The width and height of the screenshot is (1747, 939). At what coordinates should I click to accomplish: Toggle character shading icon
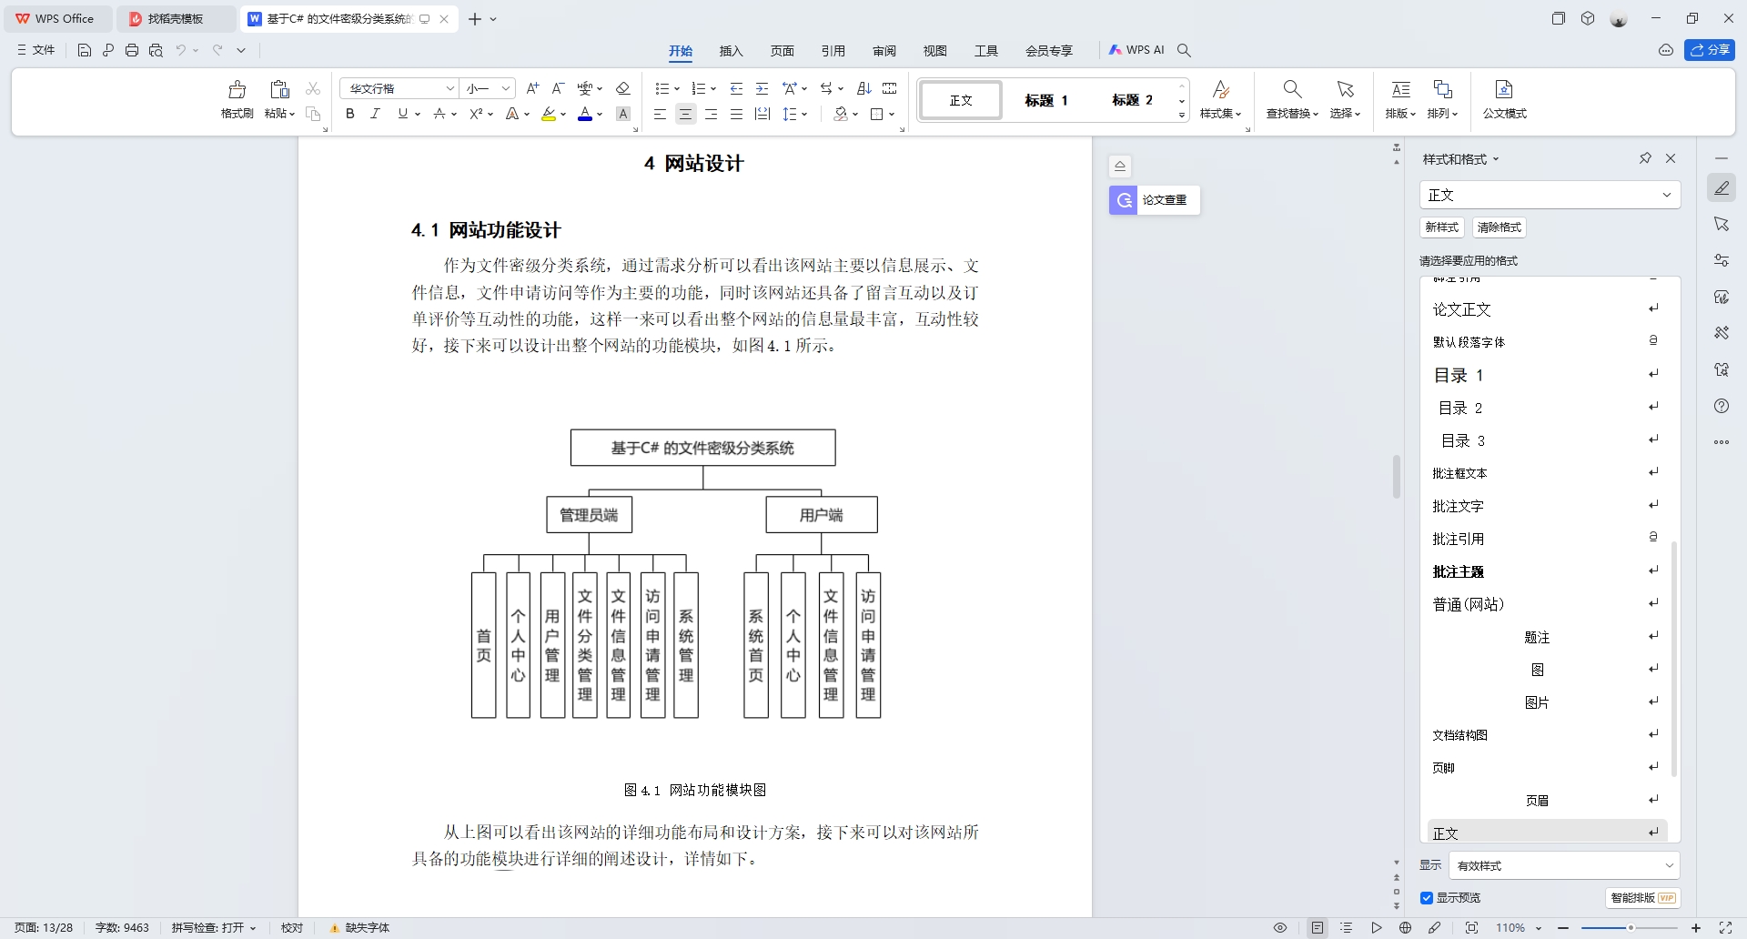click(x=623, y=114)
